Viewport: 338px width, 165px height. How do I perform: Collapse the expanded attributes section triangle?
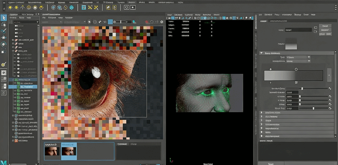pyautogui.click(x=261, y=53)
